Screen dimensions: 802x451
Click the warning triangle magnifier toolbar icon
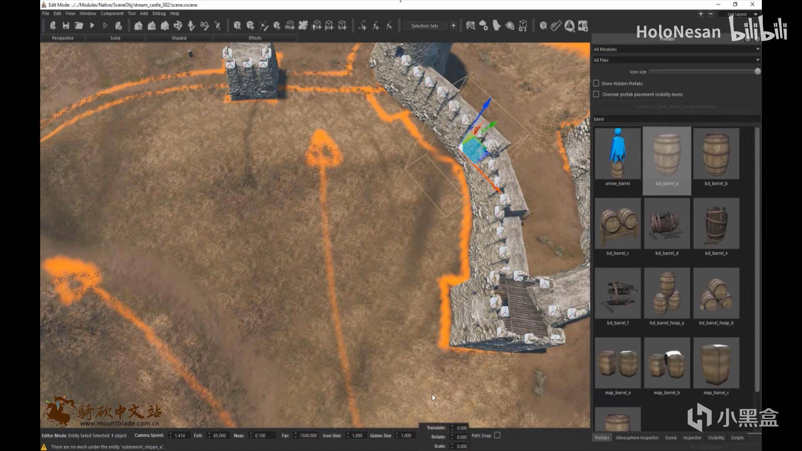[x=569, y=26]
